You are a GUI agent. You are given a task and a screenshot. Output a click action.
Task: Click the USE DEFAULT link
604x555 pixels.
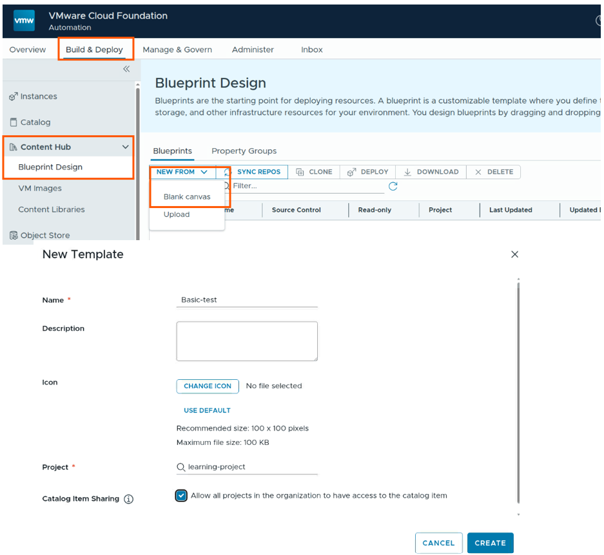tap(207, 410)
